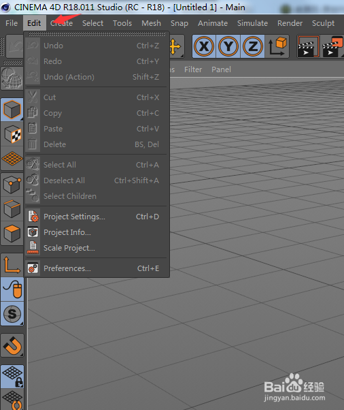The width and height of the screenshot is (344, 410).
Task: Select the Workplane mode orange grid
Action: point(12,159)
